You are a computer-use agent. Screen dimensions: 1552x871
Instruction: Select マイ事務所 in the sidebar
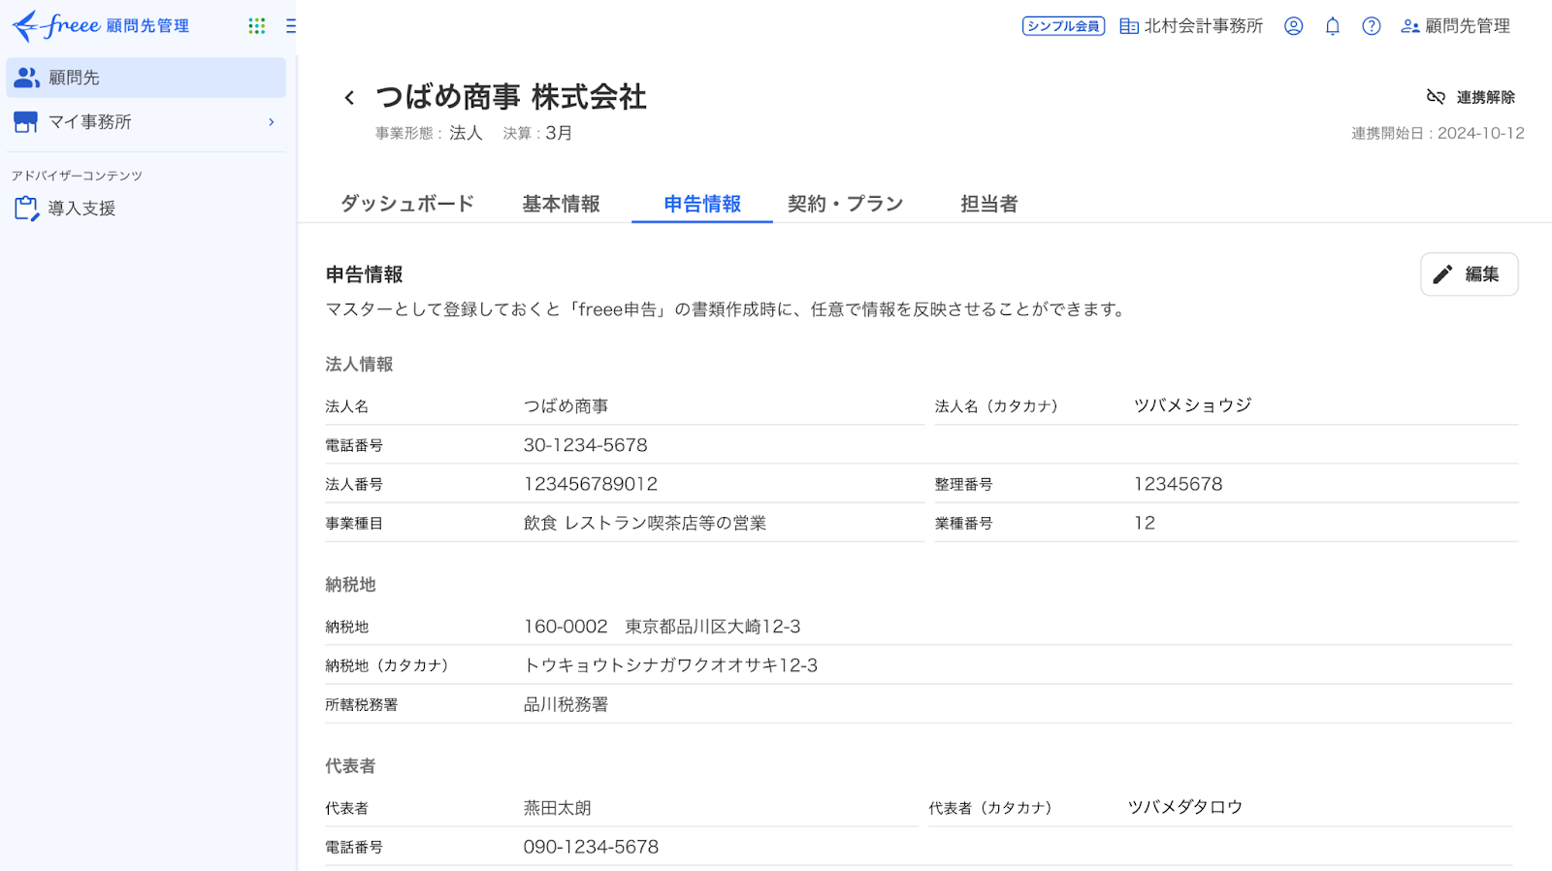click(x=146, y=122)
